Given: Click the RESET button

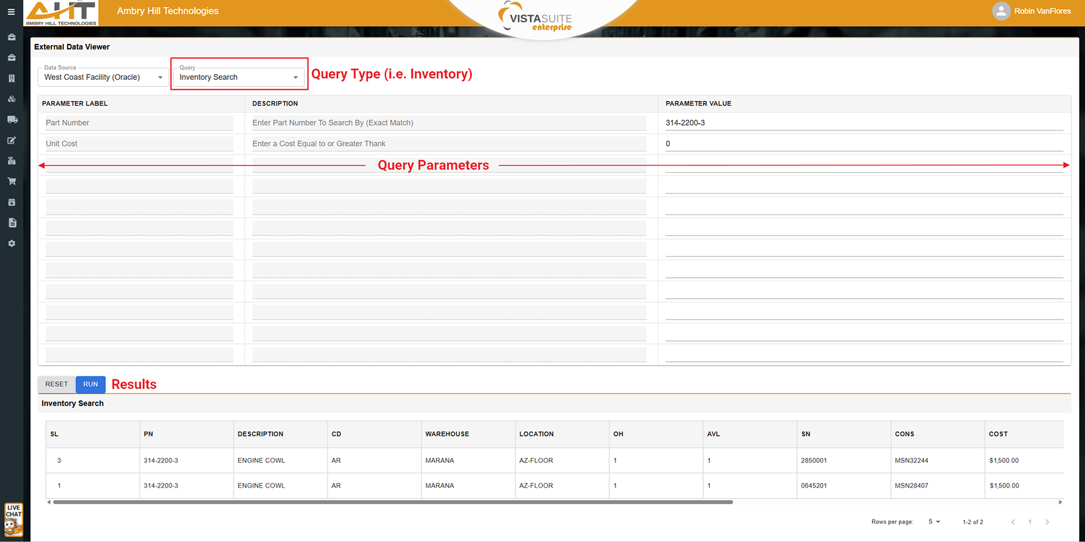Looking at the screenshot, I should [57, 384].
